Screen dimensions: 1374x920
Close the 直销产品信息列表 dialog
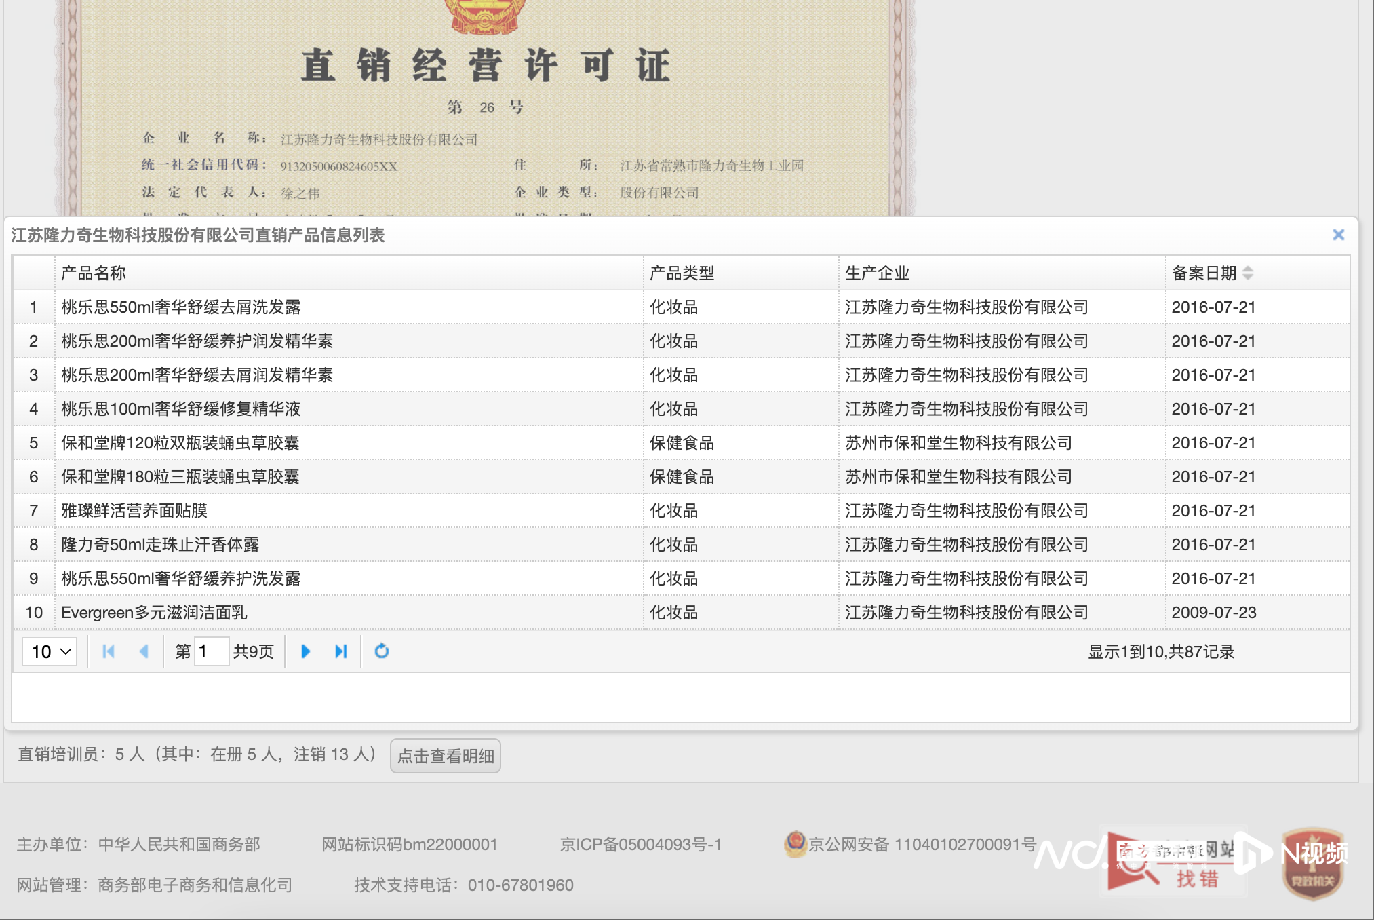(x=1338, y=235)
